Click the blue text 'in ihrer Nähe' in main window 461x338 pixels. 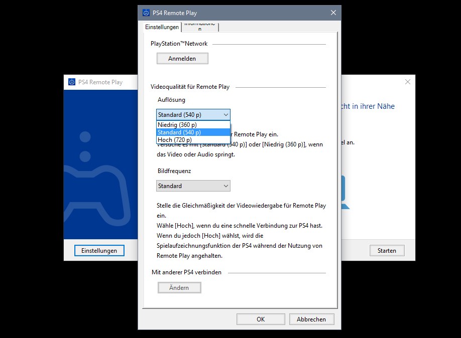click(x=374, y=106)
